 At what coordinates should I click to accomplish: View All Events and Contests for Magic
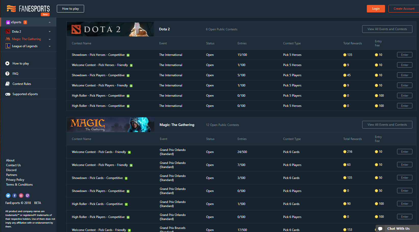pos(387,125)
